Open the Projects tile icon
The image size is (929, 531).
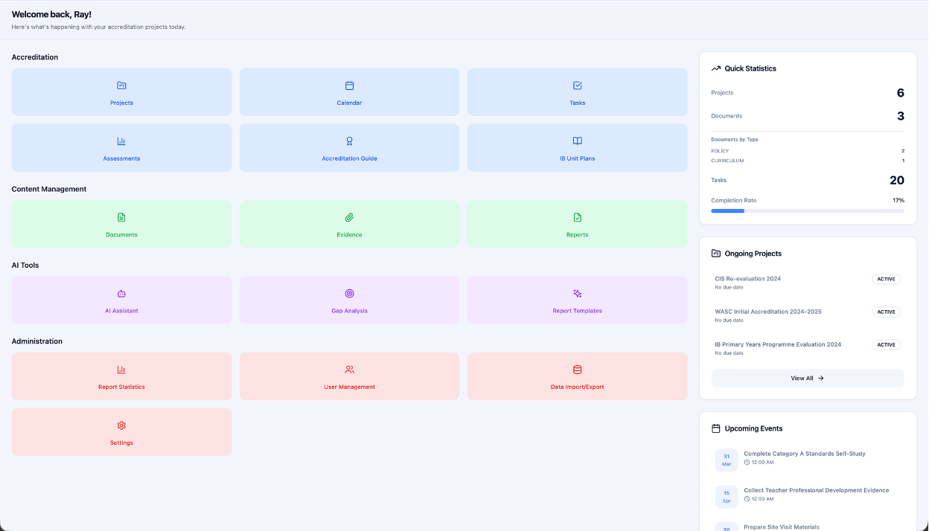click(121, 86)
